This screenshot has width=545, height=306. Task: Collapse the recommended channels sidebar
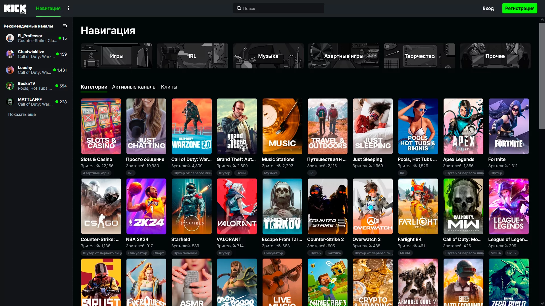[x=65, y=26]
